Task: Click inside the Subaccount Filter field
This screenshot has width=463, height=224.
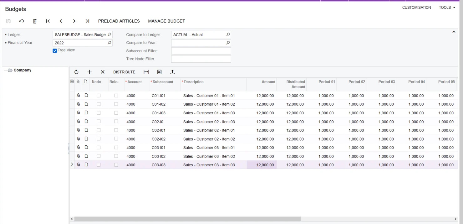Action: [201, 50]
